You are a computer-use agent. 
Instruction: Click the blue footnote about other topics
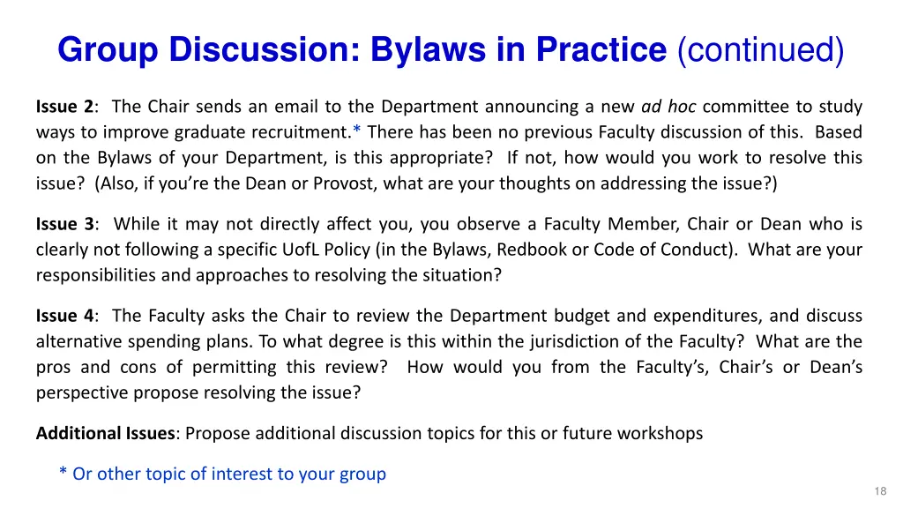point(222,474)
